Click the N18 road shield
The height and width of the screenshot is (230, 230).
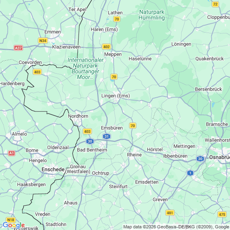pyautogui.click(x=11, y=220)
